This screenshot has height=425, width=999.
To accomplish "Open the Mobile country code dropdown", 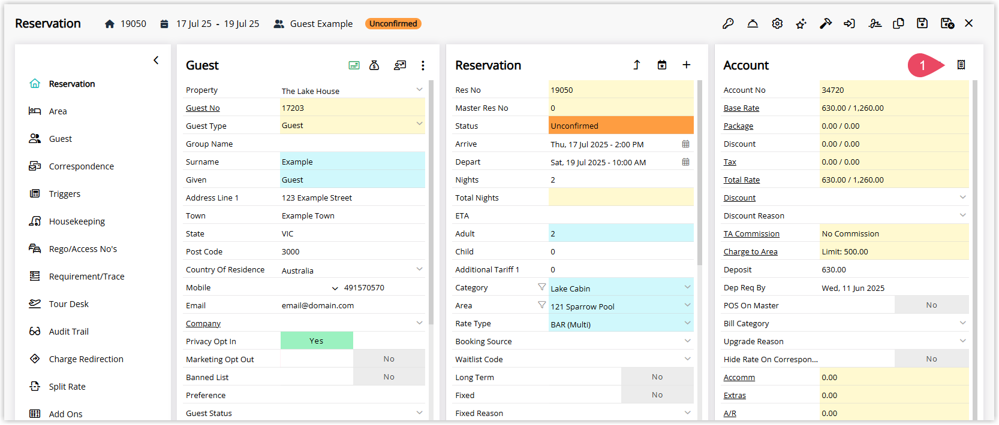I will (x=335, y=288).
